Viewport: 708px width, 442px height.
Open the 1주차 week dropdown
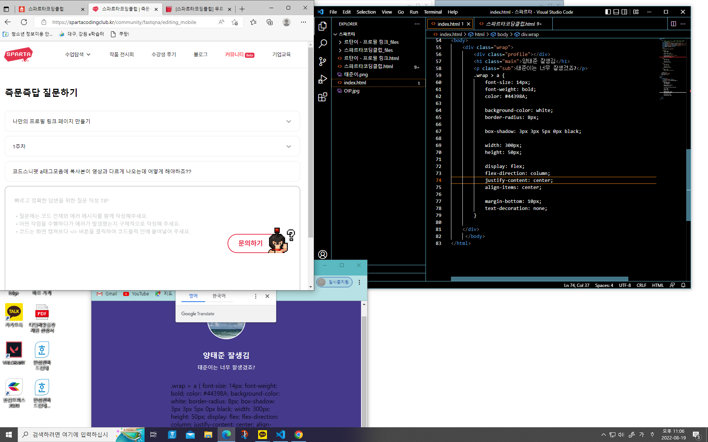click(152, 146)
